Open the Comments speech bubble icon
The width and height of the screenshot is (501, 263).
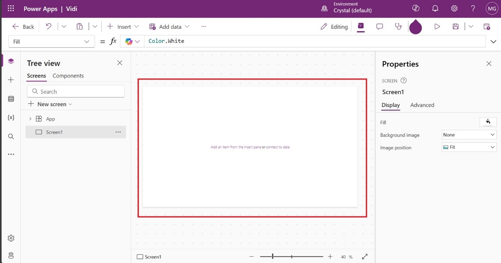(379, 27)
